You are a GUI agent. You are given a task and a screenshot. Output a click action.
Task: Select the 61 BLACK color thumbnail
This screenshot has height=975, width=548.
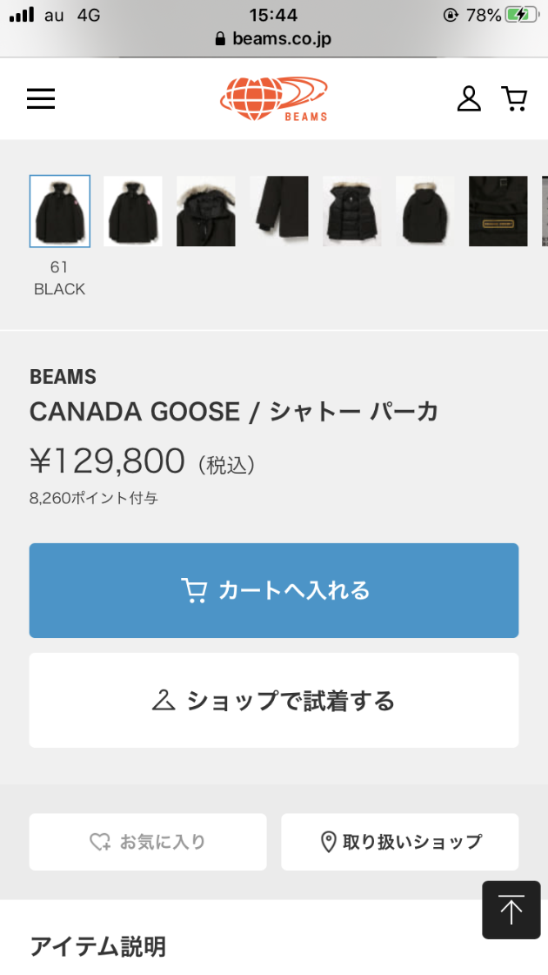pos(60,212)
